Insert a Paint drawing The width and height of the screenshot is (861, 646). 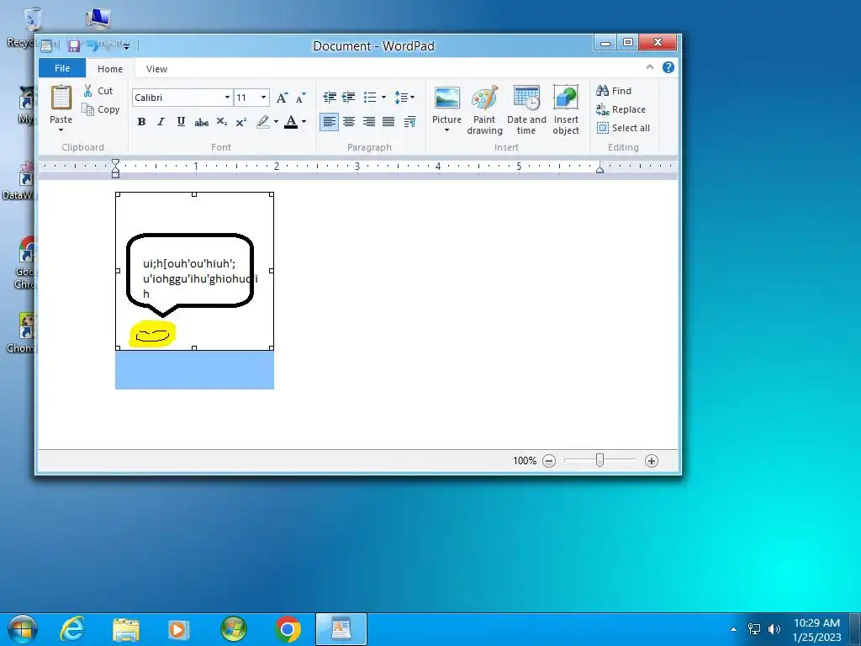tap(485, 110)
